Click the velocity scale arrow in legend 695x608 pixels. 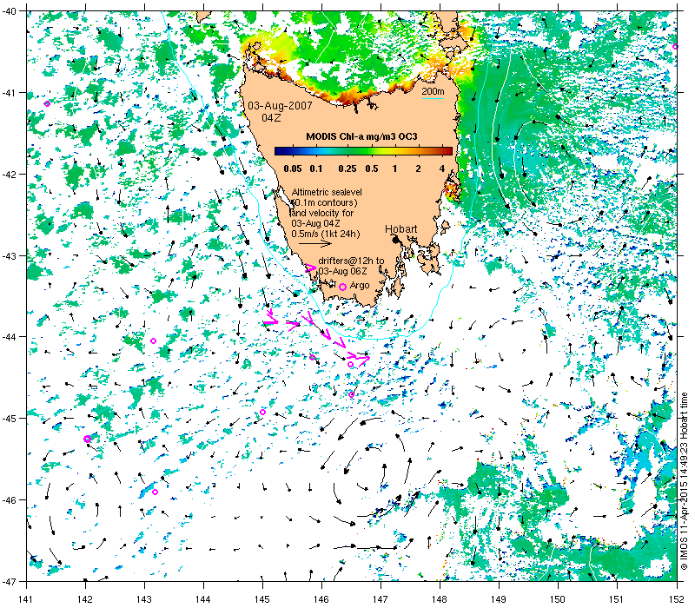(315, 243)
